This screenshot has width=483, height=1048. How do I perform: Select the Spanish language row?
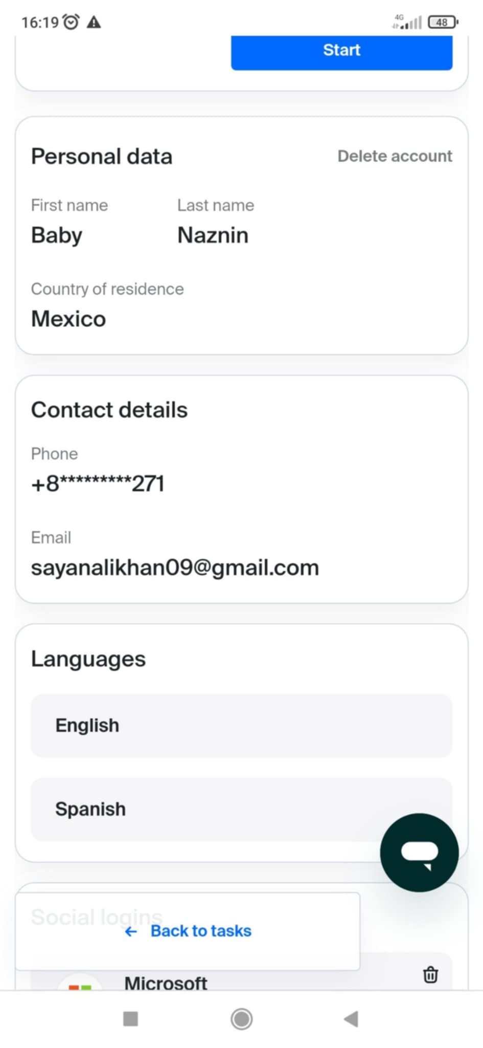(x=241, y=809)
